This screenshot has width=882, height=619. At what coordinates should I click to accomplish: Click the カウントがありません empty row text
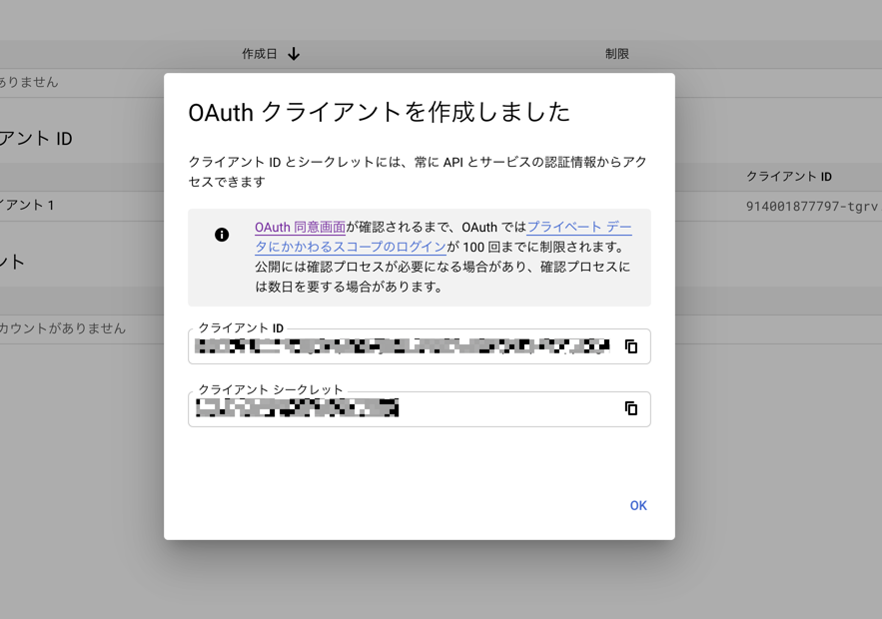pyautogui.click(x=62, y=328)
